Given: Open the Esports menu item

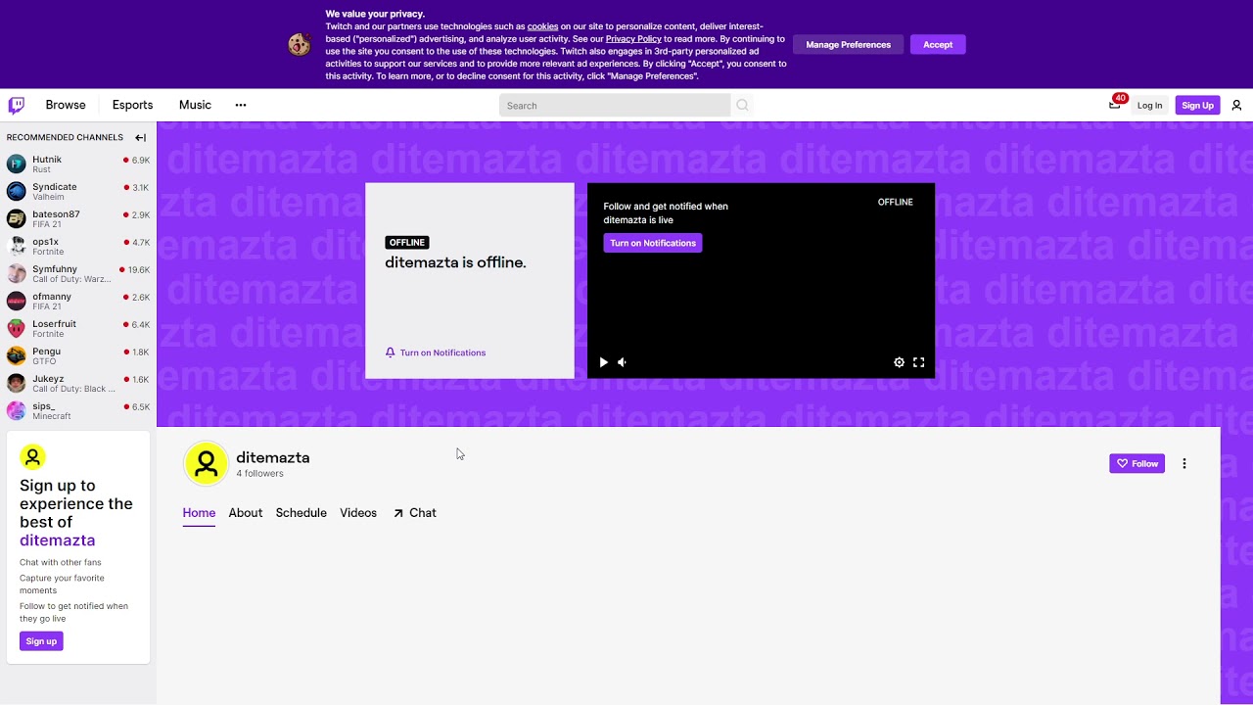Looking at the screenshot, I should (x=132, y=105).
